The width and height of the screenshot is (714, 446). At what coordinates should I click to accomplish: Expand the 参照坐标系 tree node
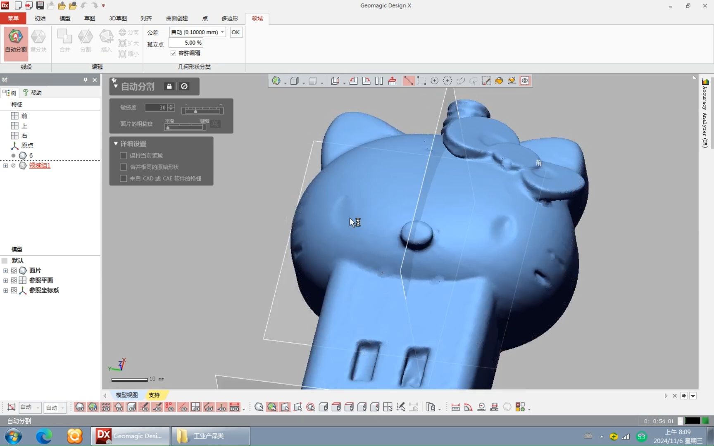click(6, 290)
